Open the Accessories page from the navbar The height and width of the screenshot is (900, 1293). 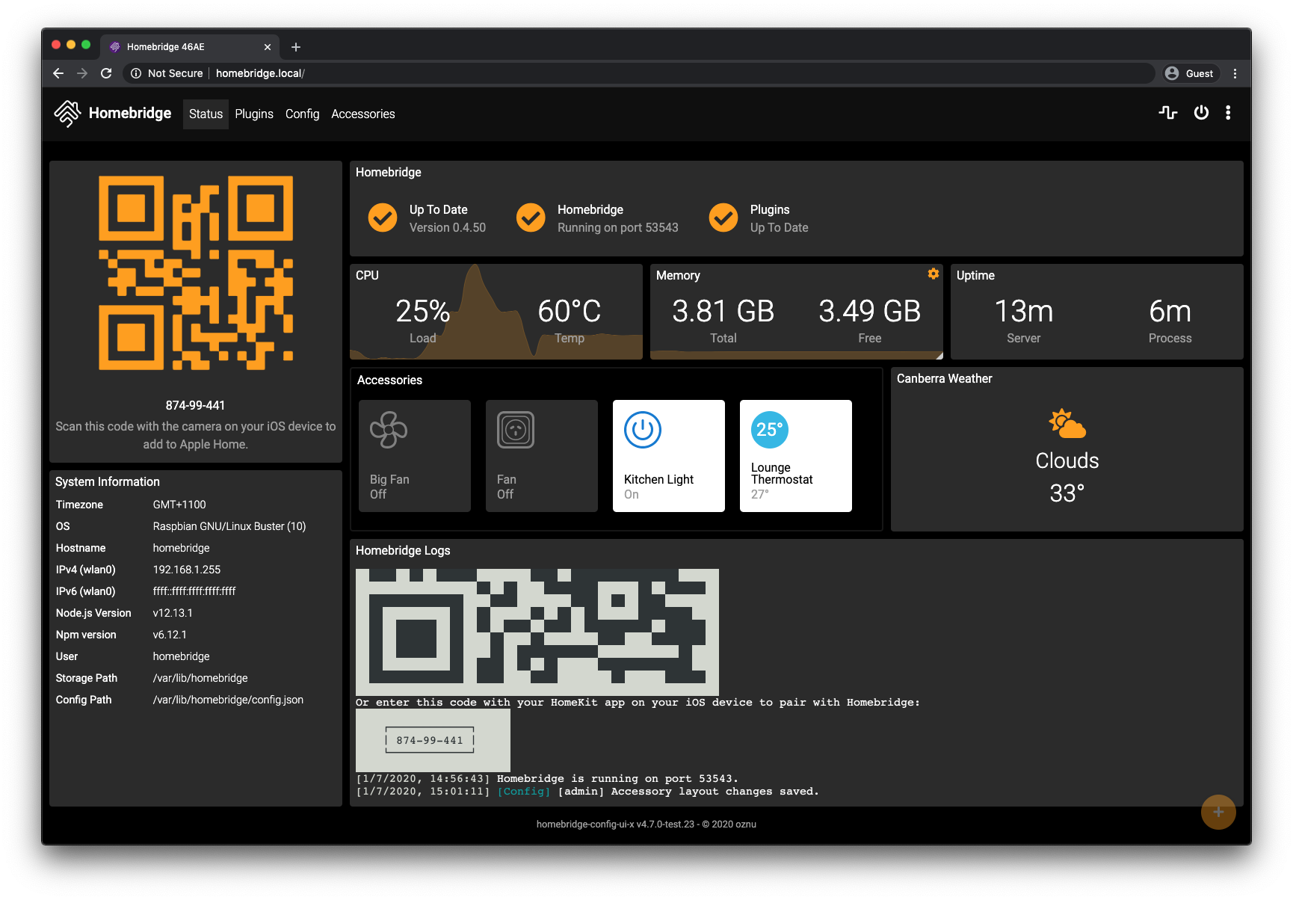[x=362, y=114]
